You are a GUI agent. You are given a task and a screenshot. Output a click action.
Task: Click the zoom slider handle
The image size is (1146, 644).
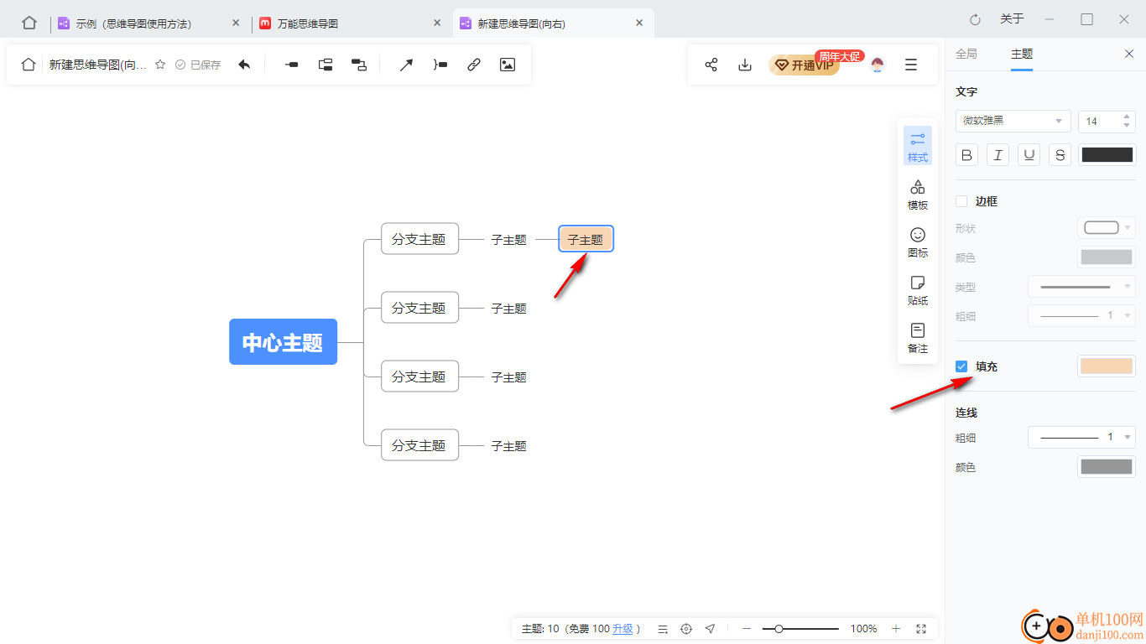pyautogui.click(x=779, y=629)
